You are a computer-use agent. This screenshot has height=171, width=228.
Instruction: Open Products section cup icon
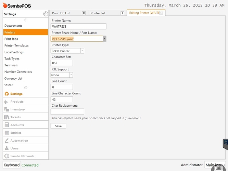(6, 102)
